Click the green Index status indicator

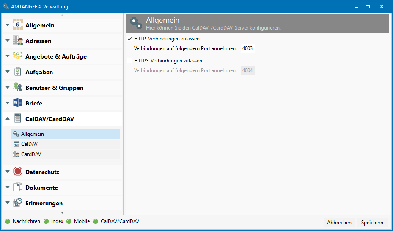pos(46,221)
